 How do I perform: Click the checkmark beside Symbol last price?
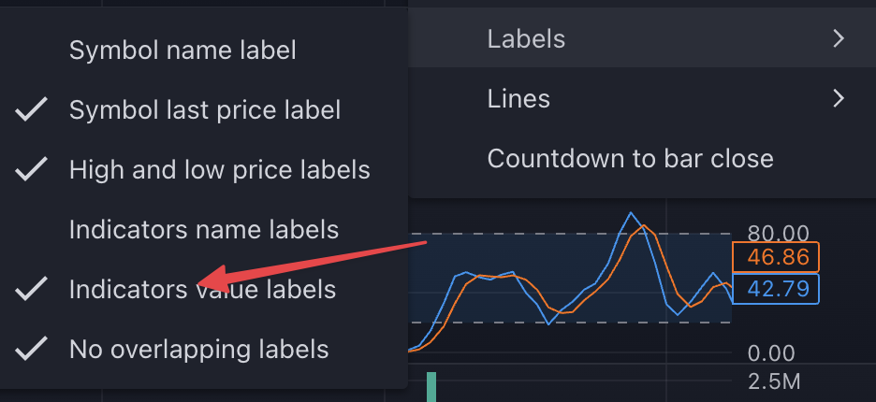pyautogui.click(x=33, y=110)
